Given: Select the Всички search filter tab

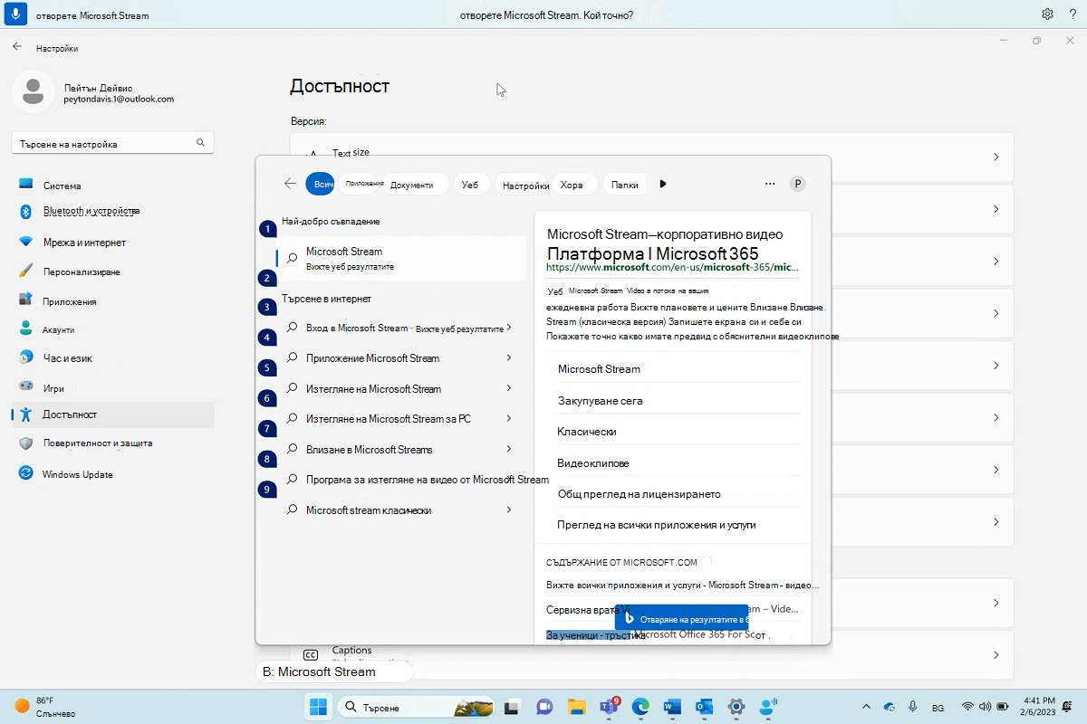Looking at the screenshot, I should (x=320, y=184).
